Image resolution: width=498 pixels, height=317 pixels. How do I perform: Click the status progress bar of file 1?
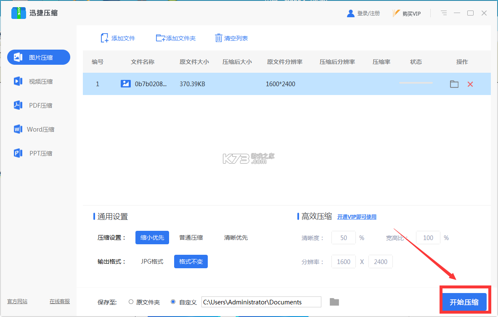click(416, 83)
